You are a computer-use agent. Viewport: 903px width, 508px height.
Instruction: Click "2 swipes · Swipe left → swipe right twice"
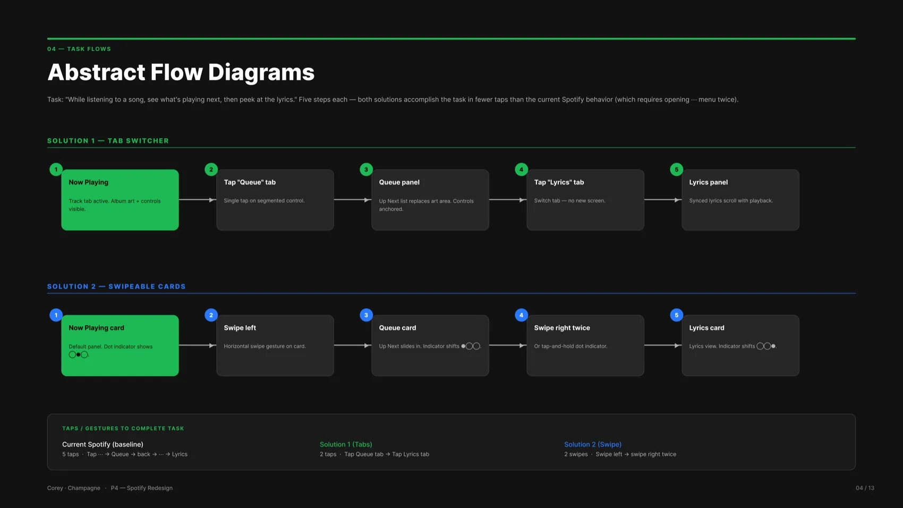[620, 454]
